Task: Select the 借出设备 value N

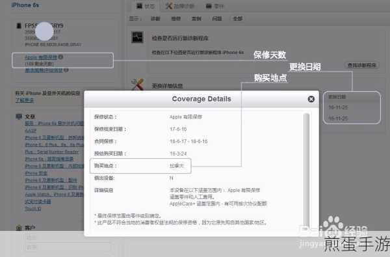Action: [171, 178]
